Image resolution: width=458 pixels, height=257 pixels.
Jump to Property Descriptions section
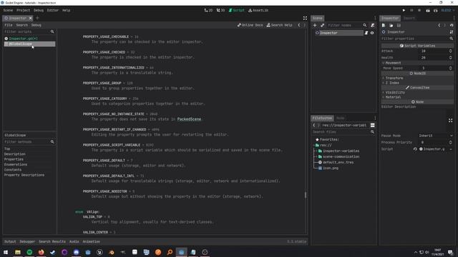24,175
